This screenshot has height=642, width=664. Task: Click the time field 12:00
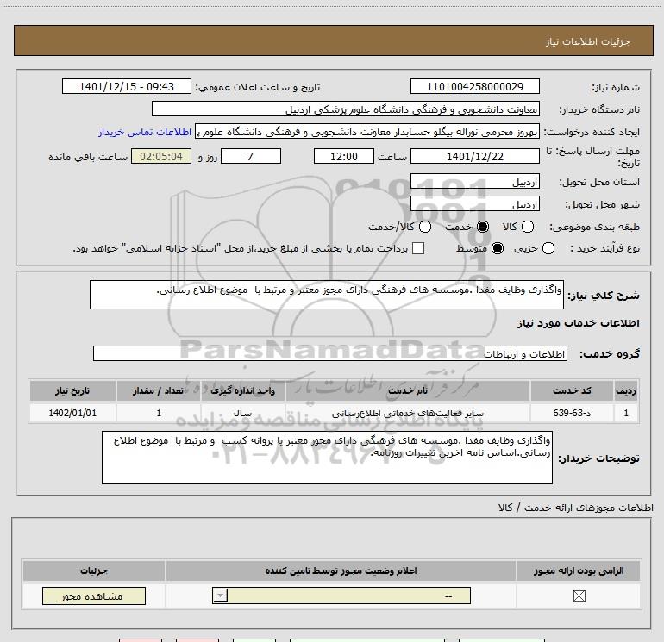(x=344, y=156)
